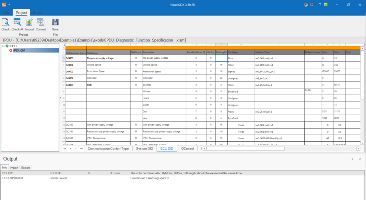Jump to the last sheet tab arrow

pyautogui.click(x=81, y=149)
